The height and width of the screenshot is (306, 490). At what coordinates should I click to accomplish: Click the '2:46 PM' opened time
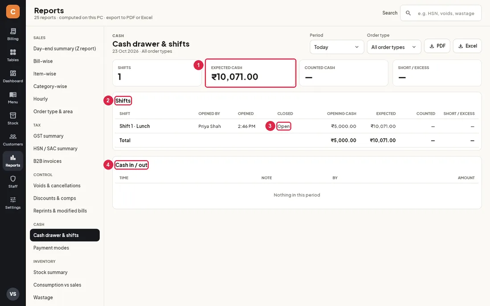(x=247, y=126)
